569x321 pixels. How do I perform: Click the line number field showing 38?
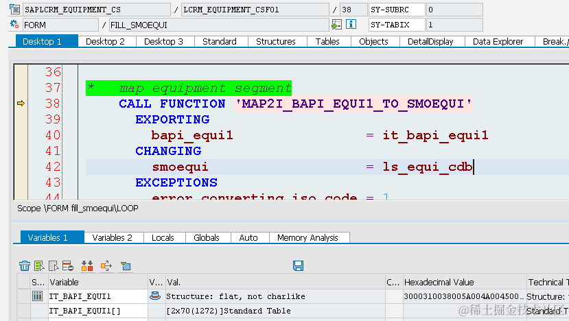coord(353,10)
